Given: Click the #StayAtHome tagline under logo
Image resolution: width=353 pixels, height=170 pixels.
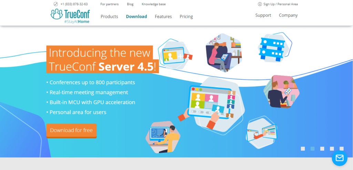Looking at the screenshot, I should pos(77,22).
